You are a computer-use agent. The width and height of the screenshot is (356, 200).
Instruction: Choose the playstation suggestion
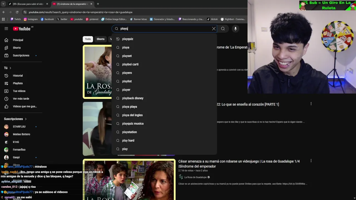164,132
